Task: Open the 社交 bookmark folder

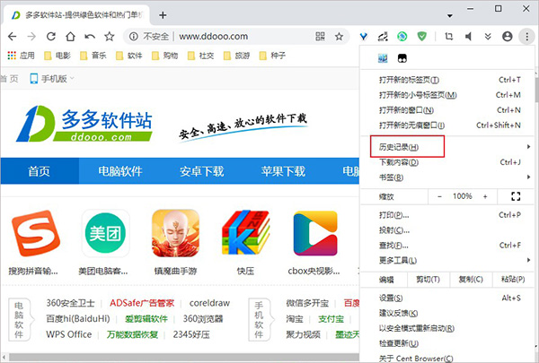Action: click(x=200, y=56)
